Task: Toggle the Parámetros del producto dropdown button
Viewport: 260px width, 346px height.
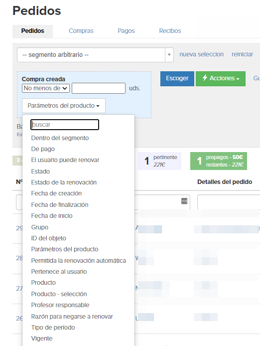Action: [64, 106]
